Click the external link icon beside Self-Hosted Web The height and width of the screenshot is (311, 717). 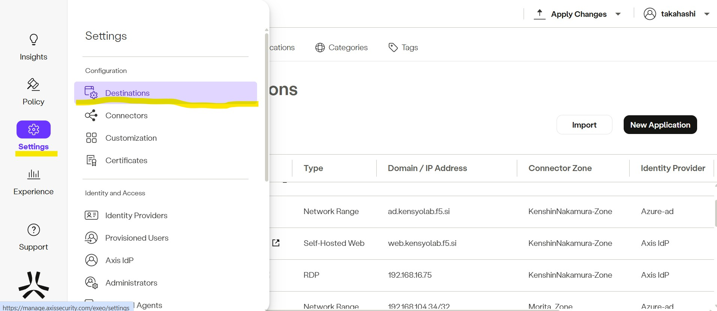point(276,243)
